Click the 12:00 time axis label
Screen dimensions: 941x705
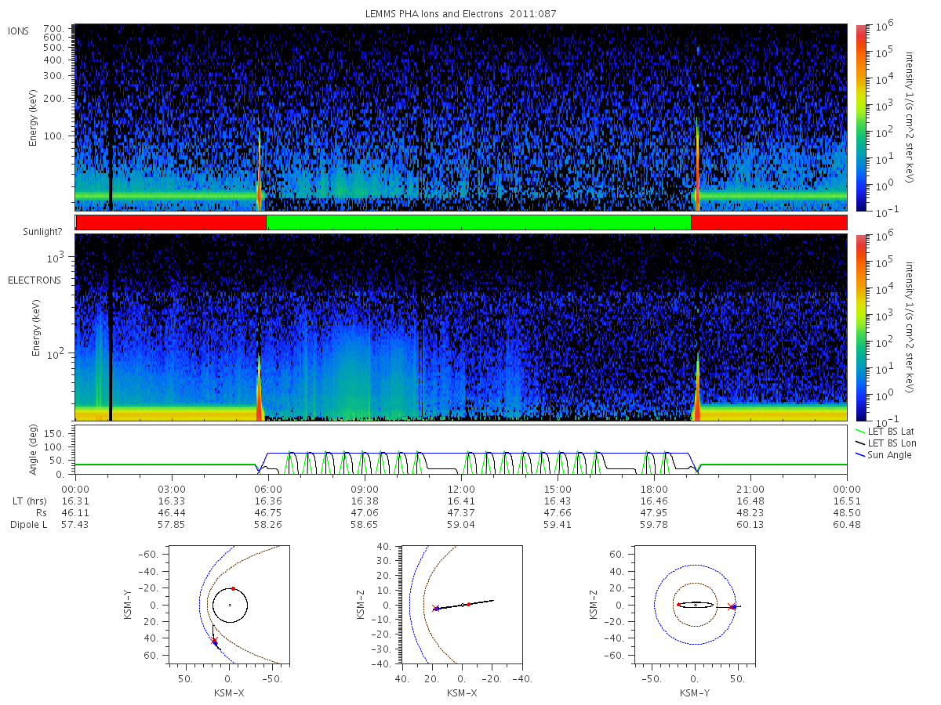[461, 489]
